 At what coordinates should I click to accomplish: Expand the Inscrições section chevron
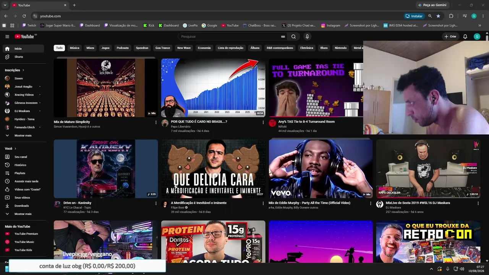click(x=23, y=70)
